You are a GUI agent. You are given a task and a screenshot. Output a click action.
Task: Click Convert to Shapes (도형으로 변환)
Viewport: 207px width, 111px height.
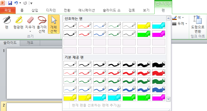[198, 24]
